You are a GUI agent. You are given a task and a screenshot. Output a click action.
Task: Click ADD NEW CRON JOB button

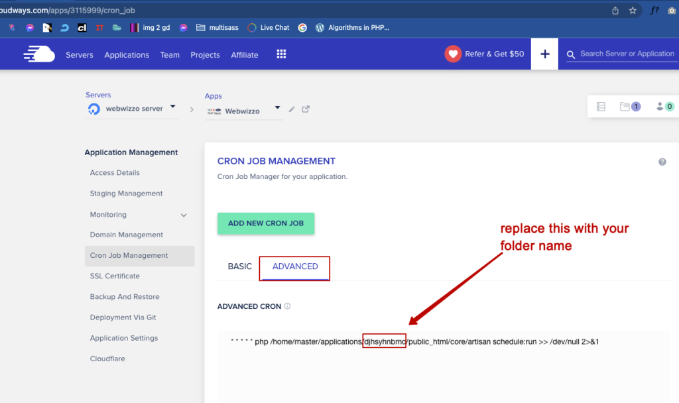pos(266,223)
